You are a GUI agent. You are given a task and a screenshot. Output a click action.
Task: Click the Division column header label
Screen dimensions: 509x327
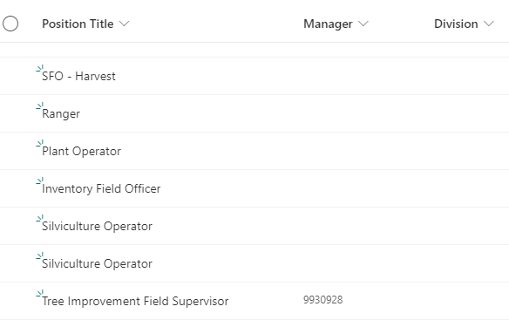456,24
